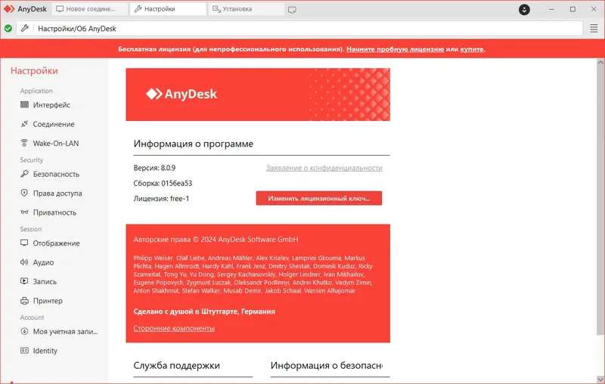Open the Отображение monitor icon
The height and width of the screenshot is (384, 605).
24,243
